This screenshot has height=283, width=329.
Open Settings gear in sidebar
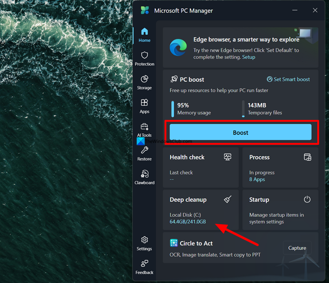(144, 244)
